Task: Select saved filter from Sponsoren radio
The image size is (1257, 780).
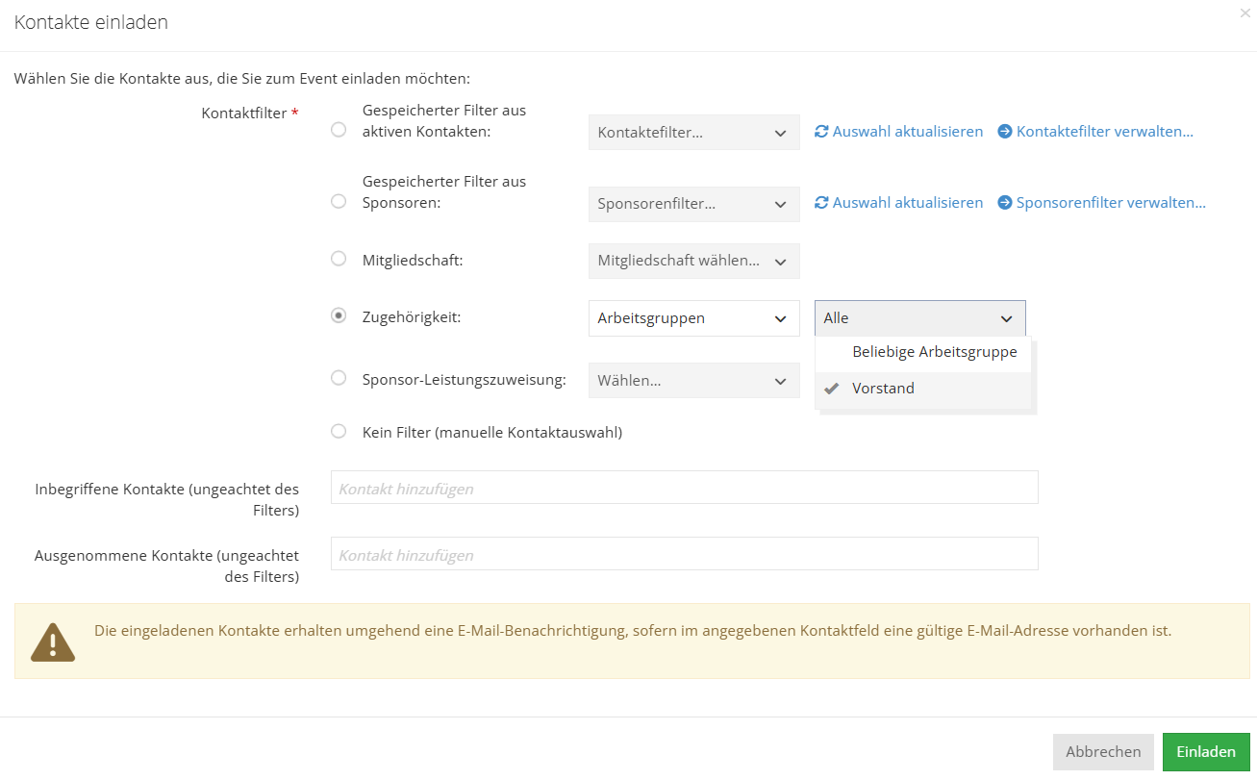Action: [x=339, y=201]
